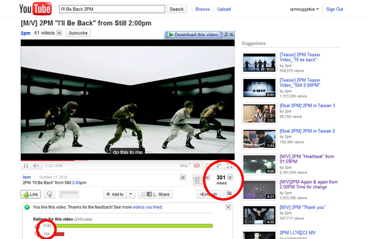Open the Teaser 'I'll be back' thumbnail
The width and height of the screenshot is (369, 239).
[259, 62]
